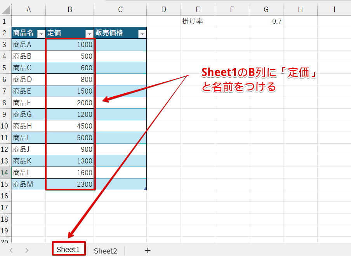
Task: Click the price cell 1600
Action: tap(70, 173)
